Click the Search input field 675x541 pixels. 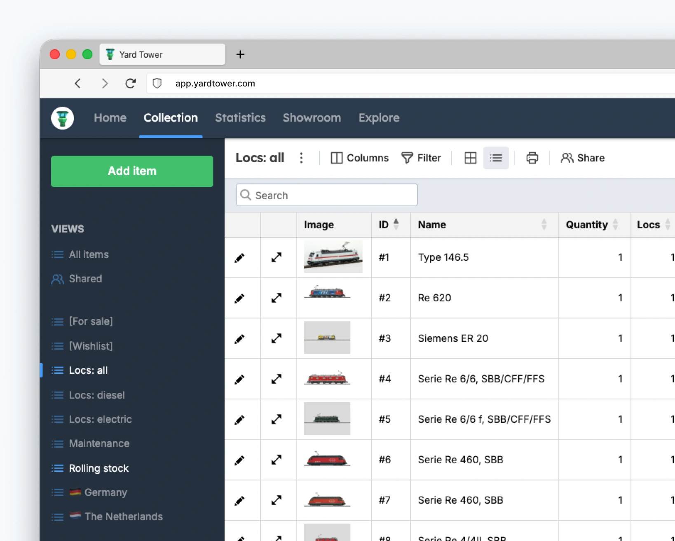[327, 195]
